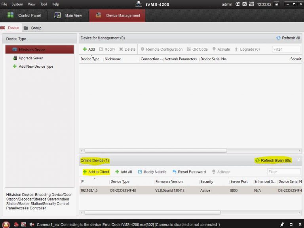Switch to the Control Panel tab
Viewport: 304px width, 228px height.
tap(24, 15)
